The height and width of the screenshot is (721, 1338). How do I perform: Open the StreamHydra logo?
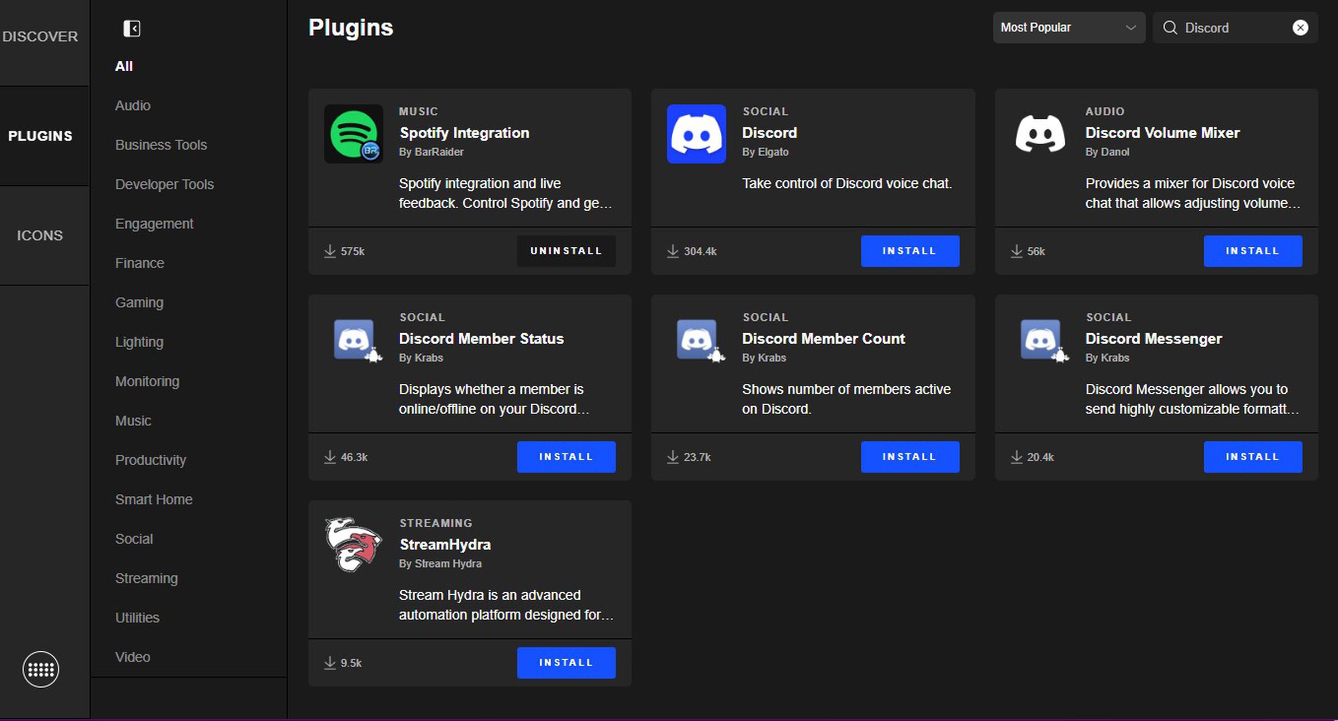click(353, 544)
